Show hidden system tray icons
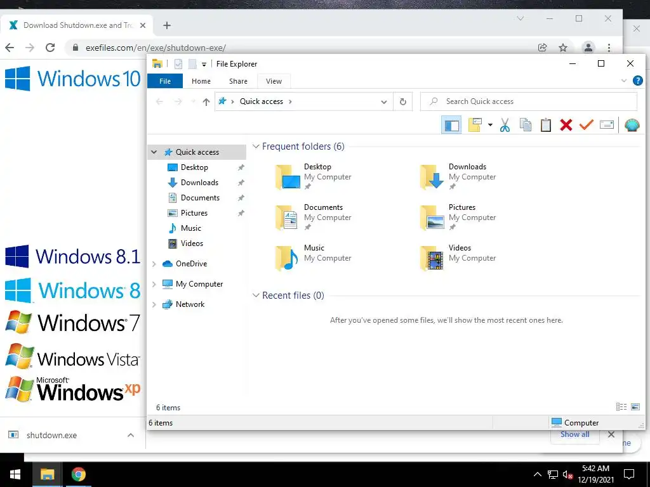The image size is (650, 487). [x=537, y=474]
